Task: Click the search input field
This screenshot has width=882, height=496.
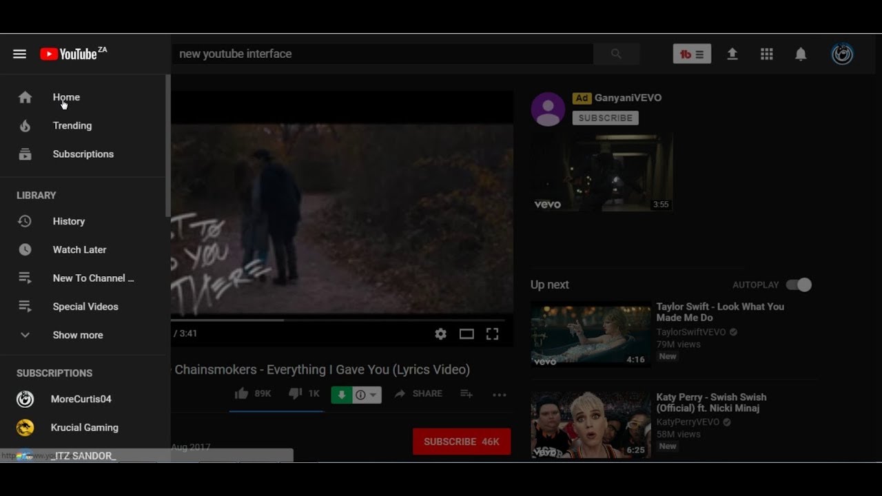Action: 382,54
